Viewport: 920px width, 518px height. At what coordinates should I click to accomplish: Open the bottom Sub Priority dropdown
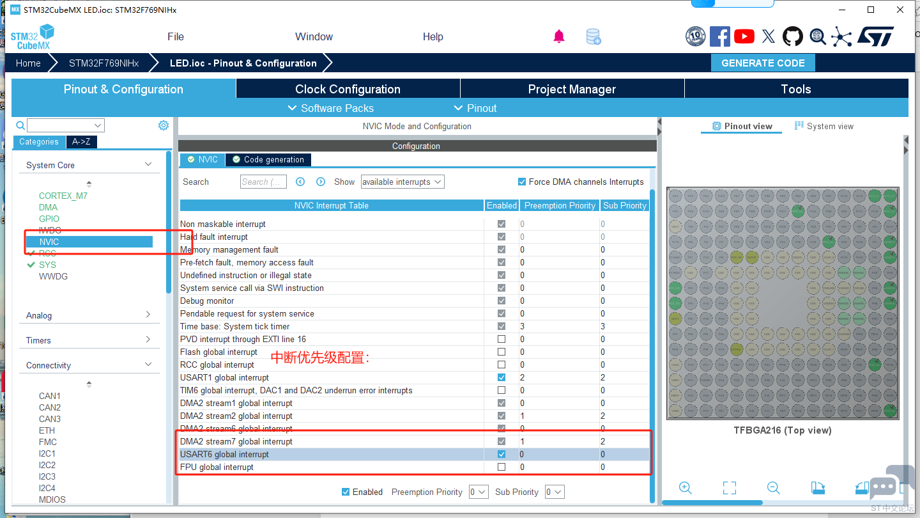[x=555, y=492]
